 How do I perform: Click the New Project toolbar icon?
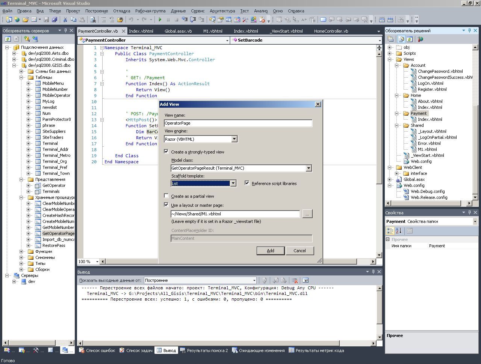(9, 20)
